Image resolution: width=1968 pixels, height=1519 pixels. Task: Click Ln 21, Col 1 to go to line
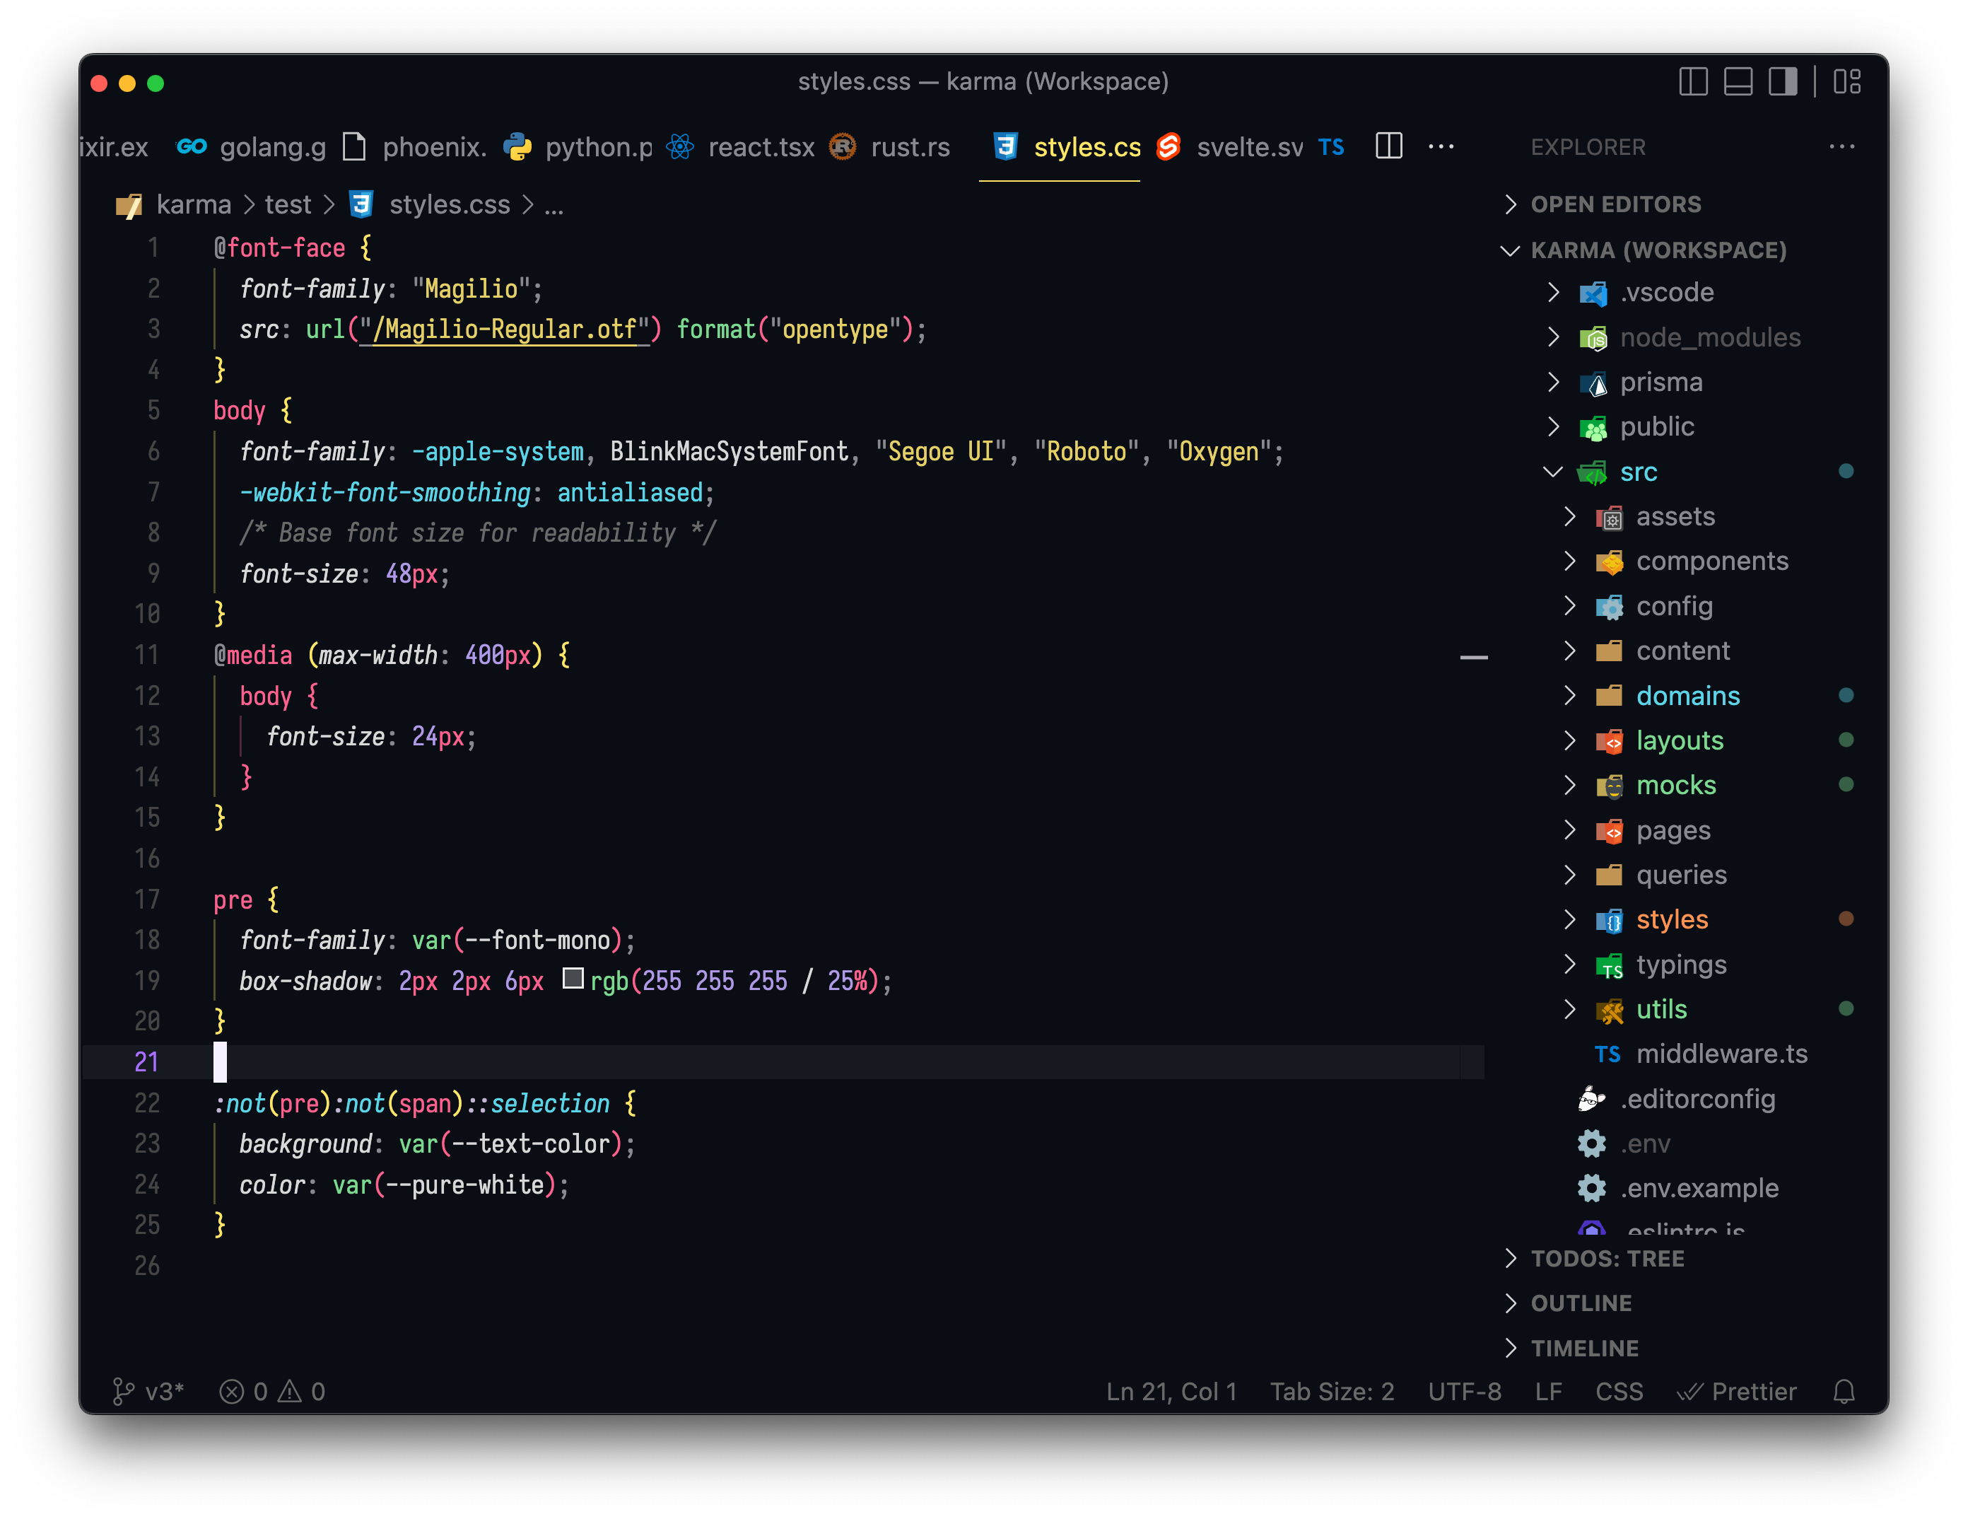pos(1171,1391)
